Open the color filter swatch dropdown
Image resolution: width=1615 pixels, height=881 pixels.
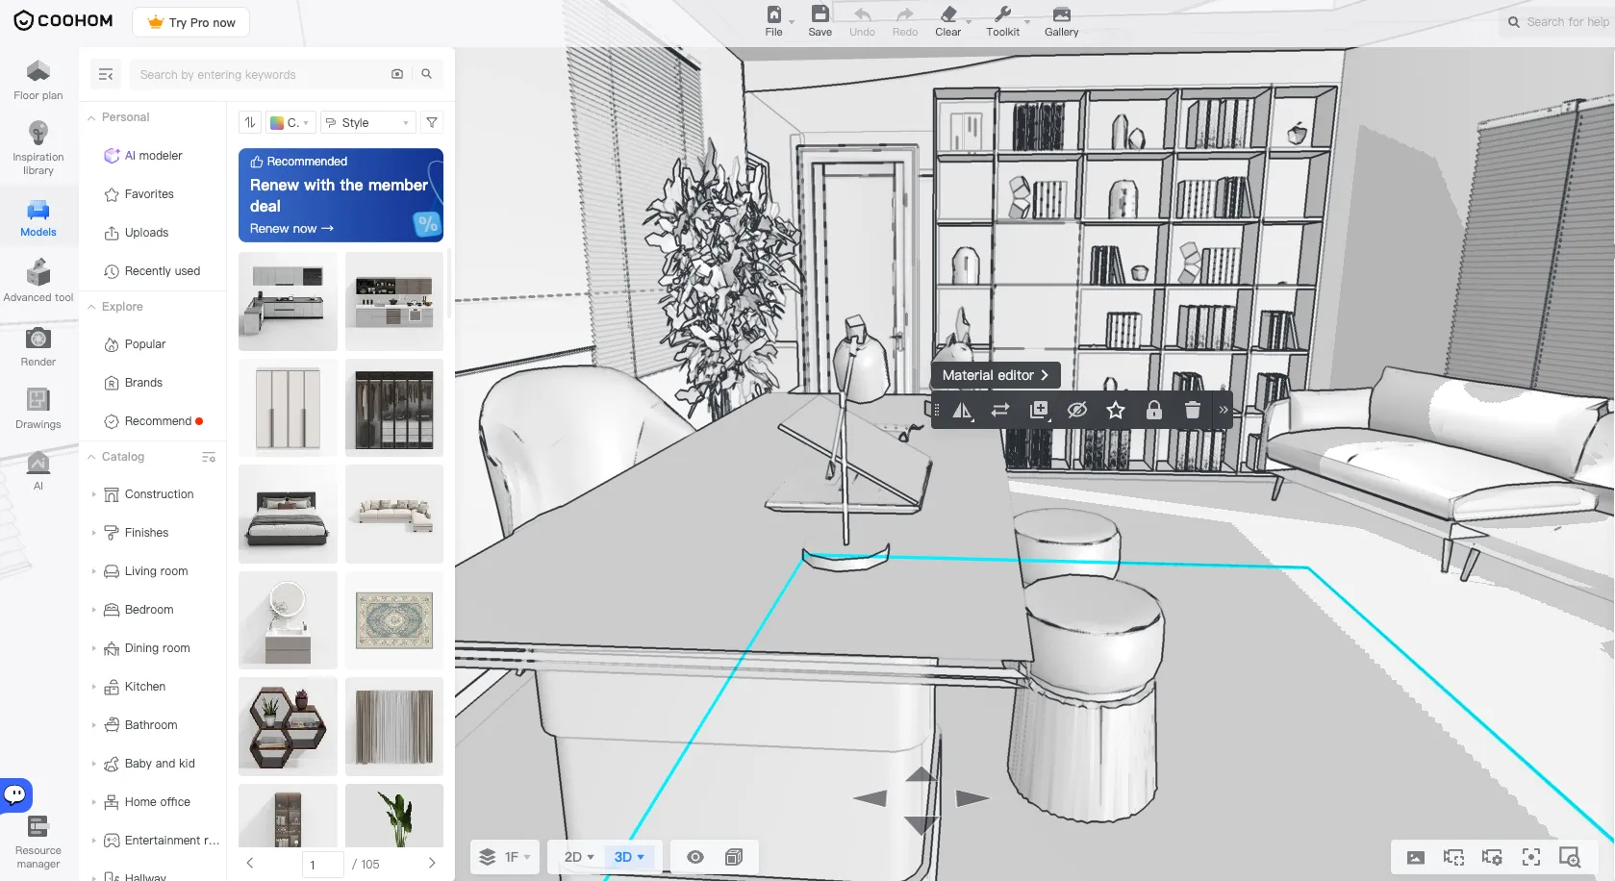coord(290,122)
